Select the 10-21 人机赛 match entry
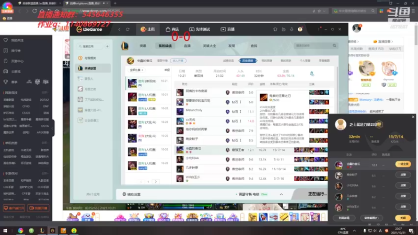The height and width of the screenshot is (235, 418). 148,97
